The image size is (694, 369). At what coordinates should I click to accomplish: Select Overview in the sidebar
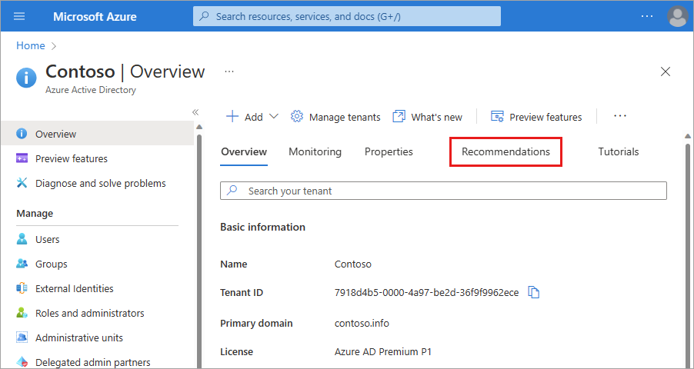(97, 134)
